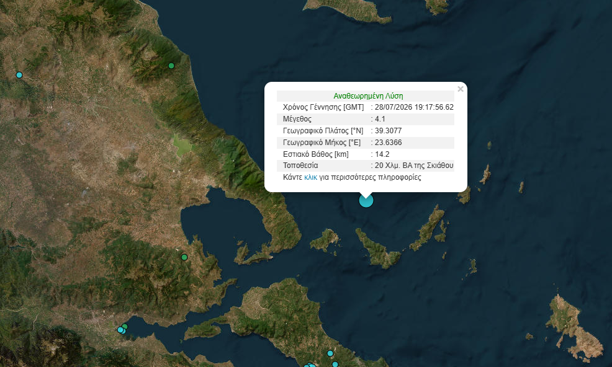Click the 'Χρόνος Γέννησης [GMT]' label
Screen dimensions: 612x367
tap(323, 107)
